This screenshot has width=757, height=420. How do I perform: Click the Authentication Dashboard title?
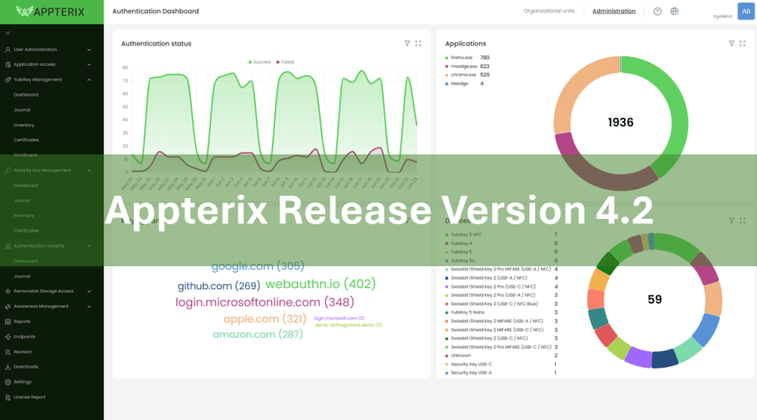click(155, 11)
